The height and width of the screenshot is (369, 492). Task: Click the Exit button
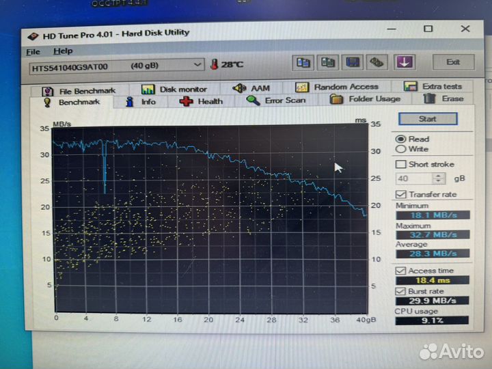tap(453, 62)
